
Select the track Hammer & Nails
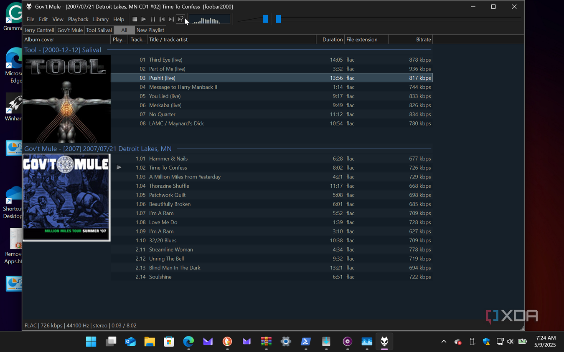[x=272, y=158]
